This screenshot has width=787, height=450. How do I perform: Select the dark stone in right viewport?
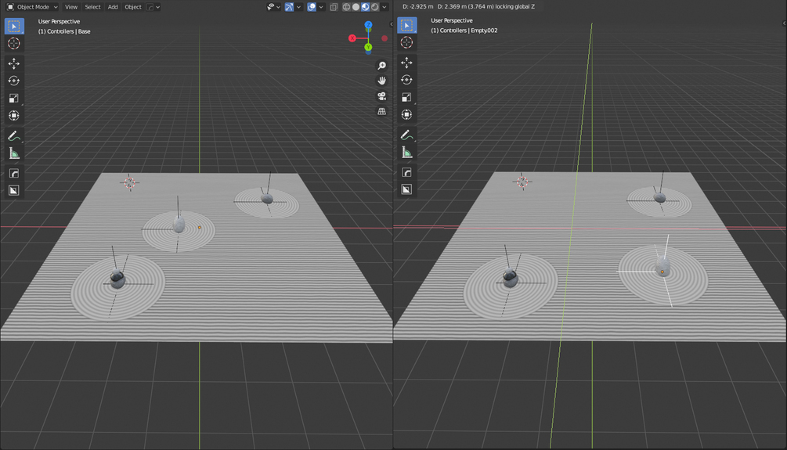[511, 277]
